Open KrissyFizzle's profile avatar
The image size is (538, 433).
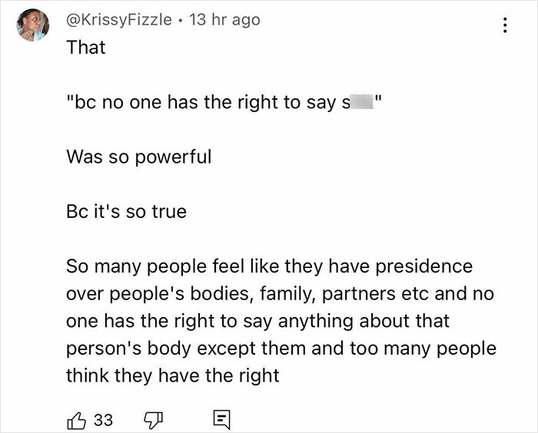click(x=32, y=25)
